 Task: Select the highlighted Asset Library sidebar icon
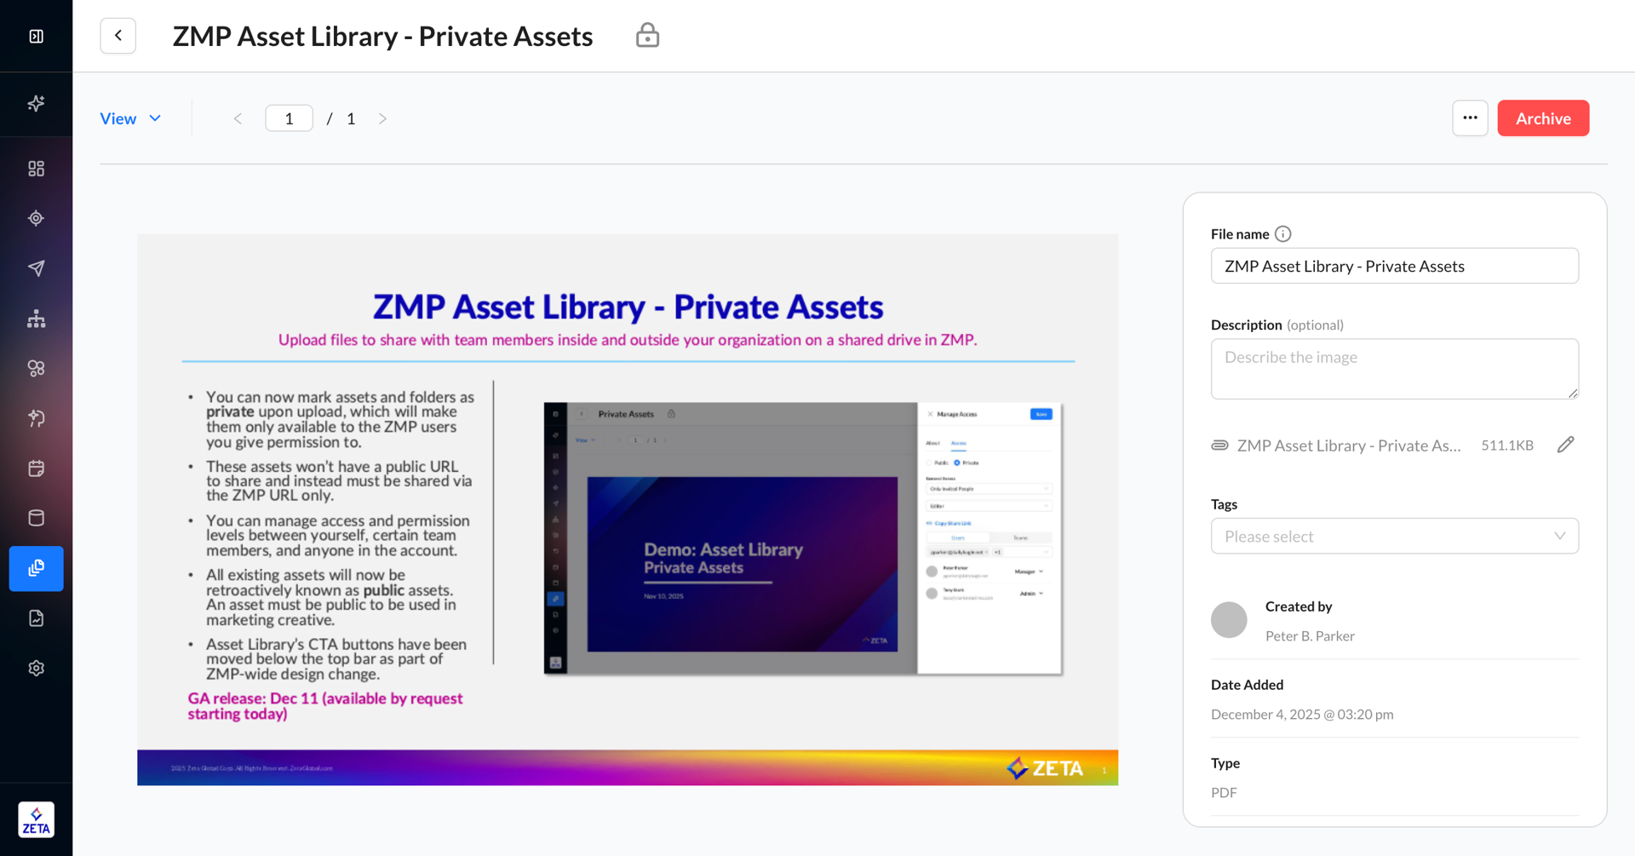(36, 568)
